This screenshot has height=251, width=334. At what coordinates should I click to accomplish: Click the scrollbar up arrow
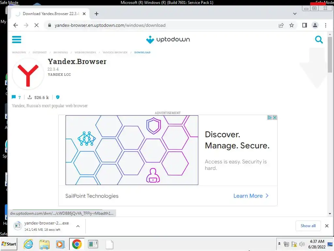(x=330, y=34)
